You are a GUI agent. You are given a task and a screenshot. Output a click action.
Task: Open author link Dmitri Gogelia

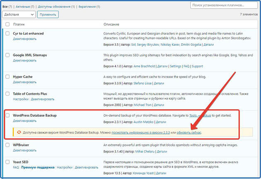click(191, 45)
